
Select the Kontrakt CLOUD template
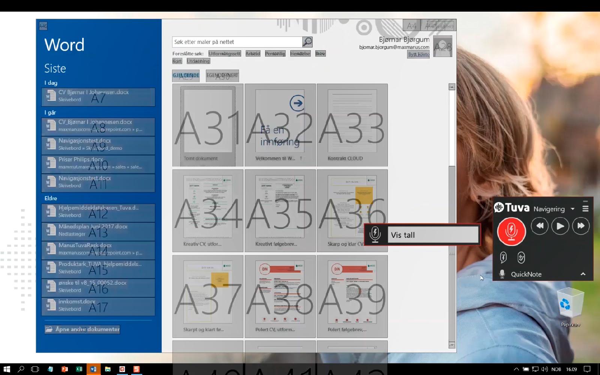tap(352, 125)
